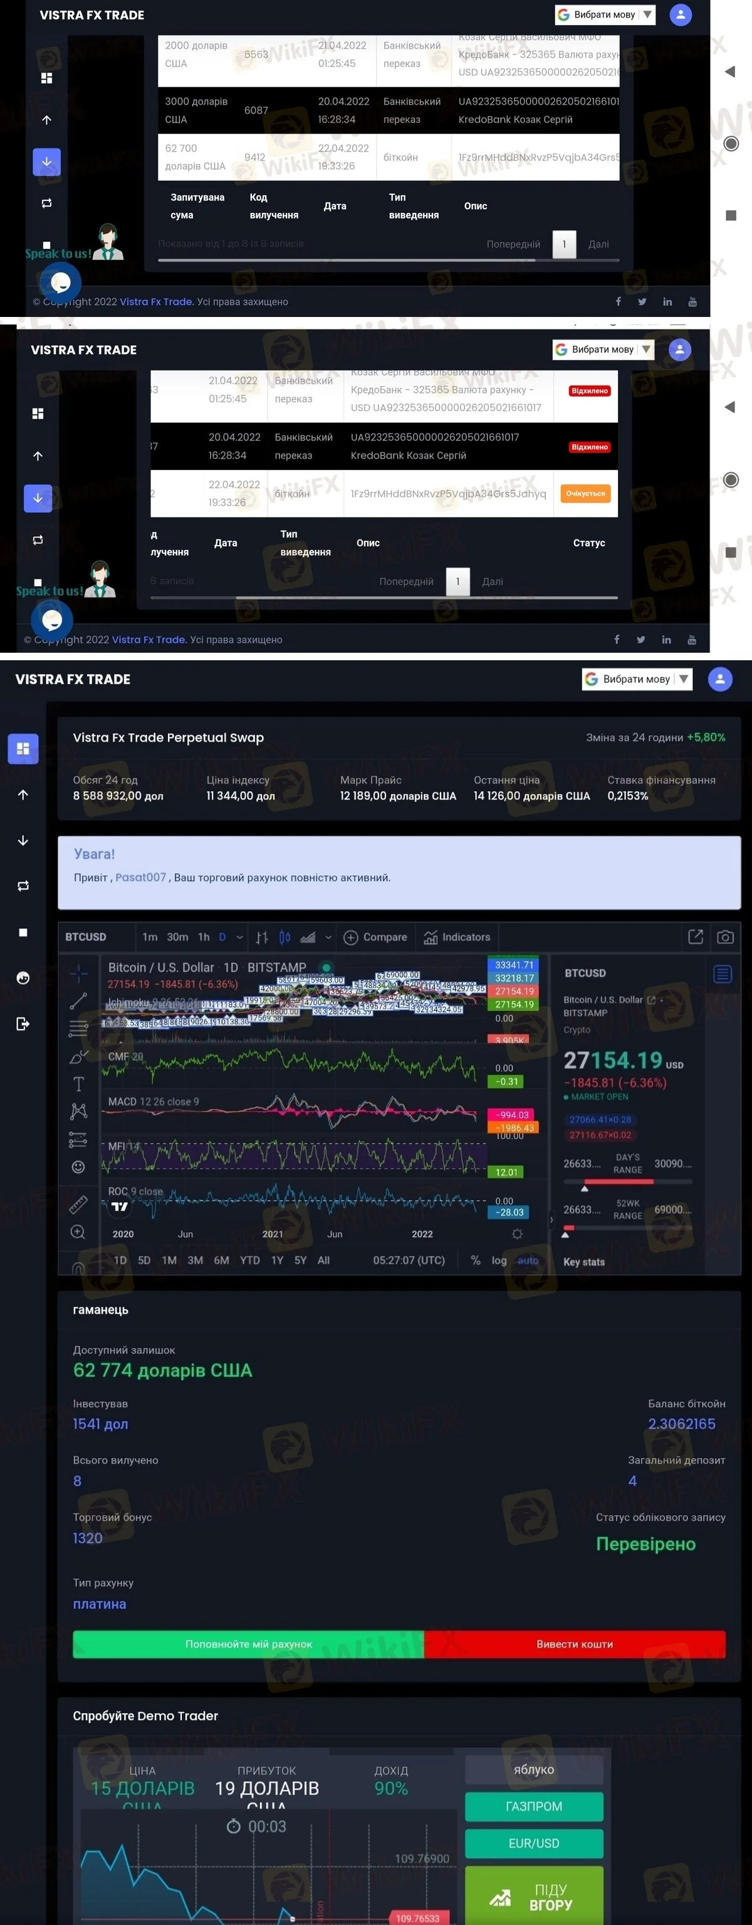This screenshot has width=752, height=1925.
Task: Select the 5D date range tab
Action: 144,1260
